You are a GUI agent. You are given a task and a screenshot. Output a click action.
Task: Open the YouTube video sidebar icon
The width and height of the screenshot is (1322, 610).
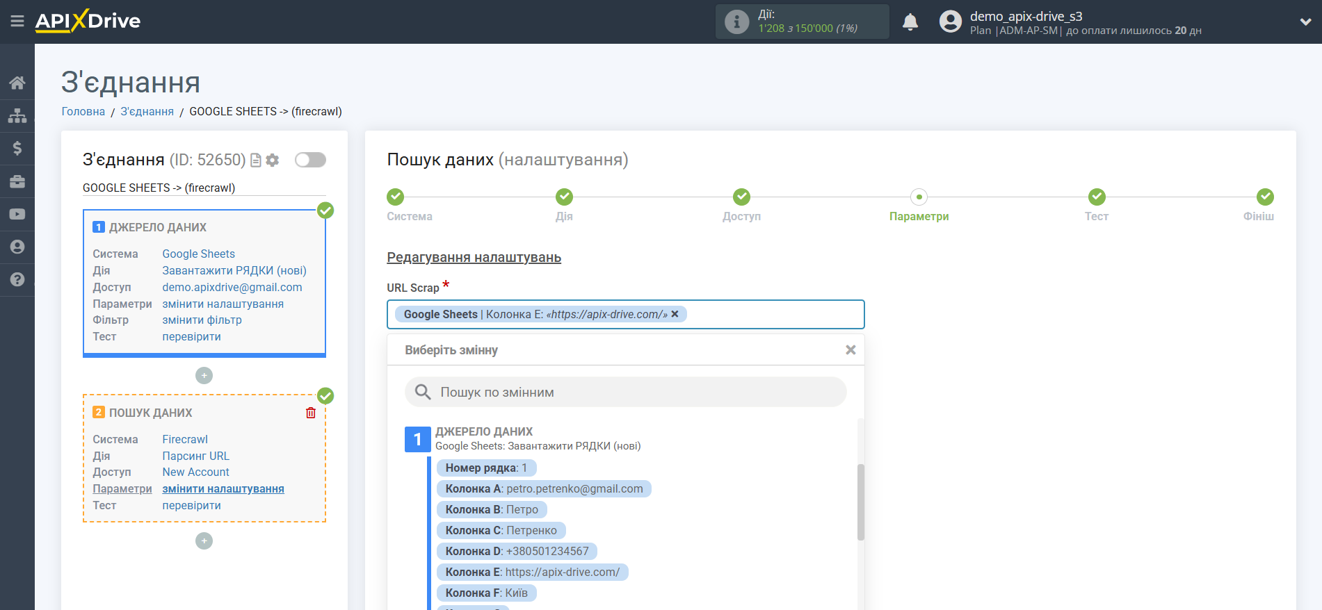point(17,214)
